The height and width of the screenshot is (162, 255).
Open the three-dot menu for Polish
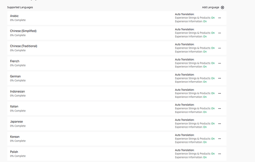[x=220, y=154]
